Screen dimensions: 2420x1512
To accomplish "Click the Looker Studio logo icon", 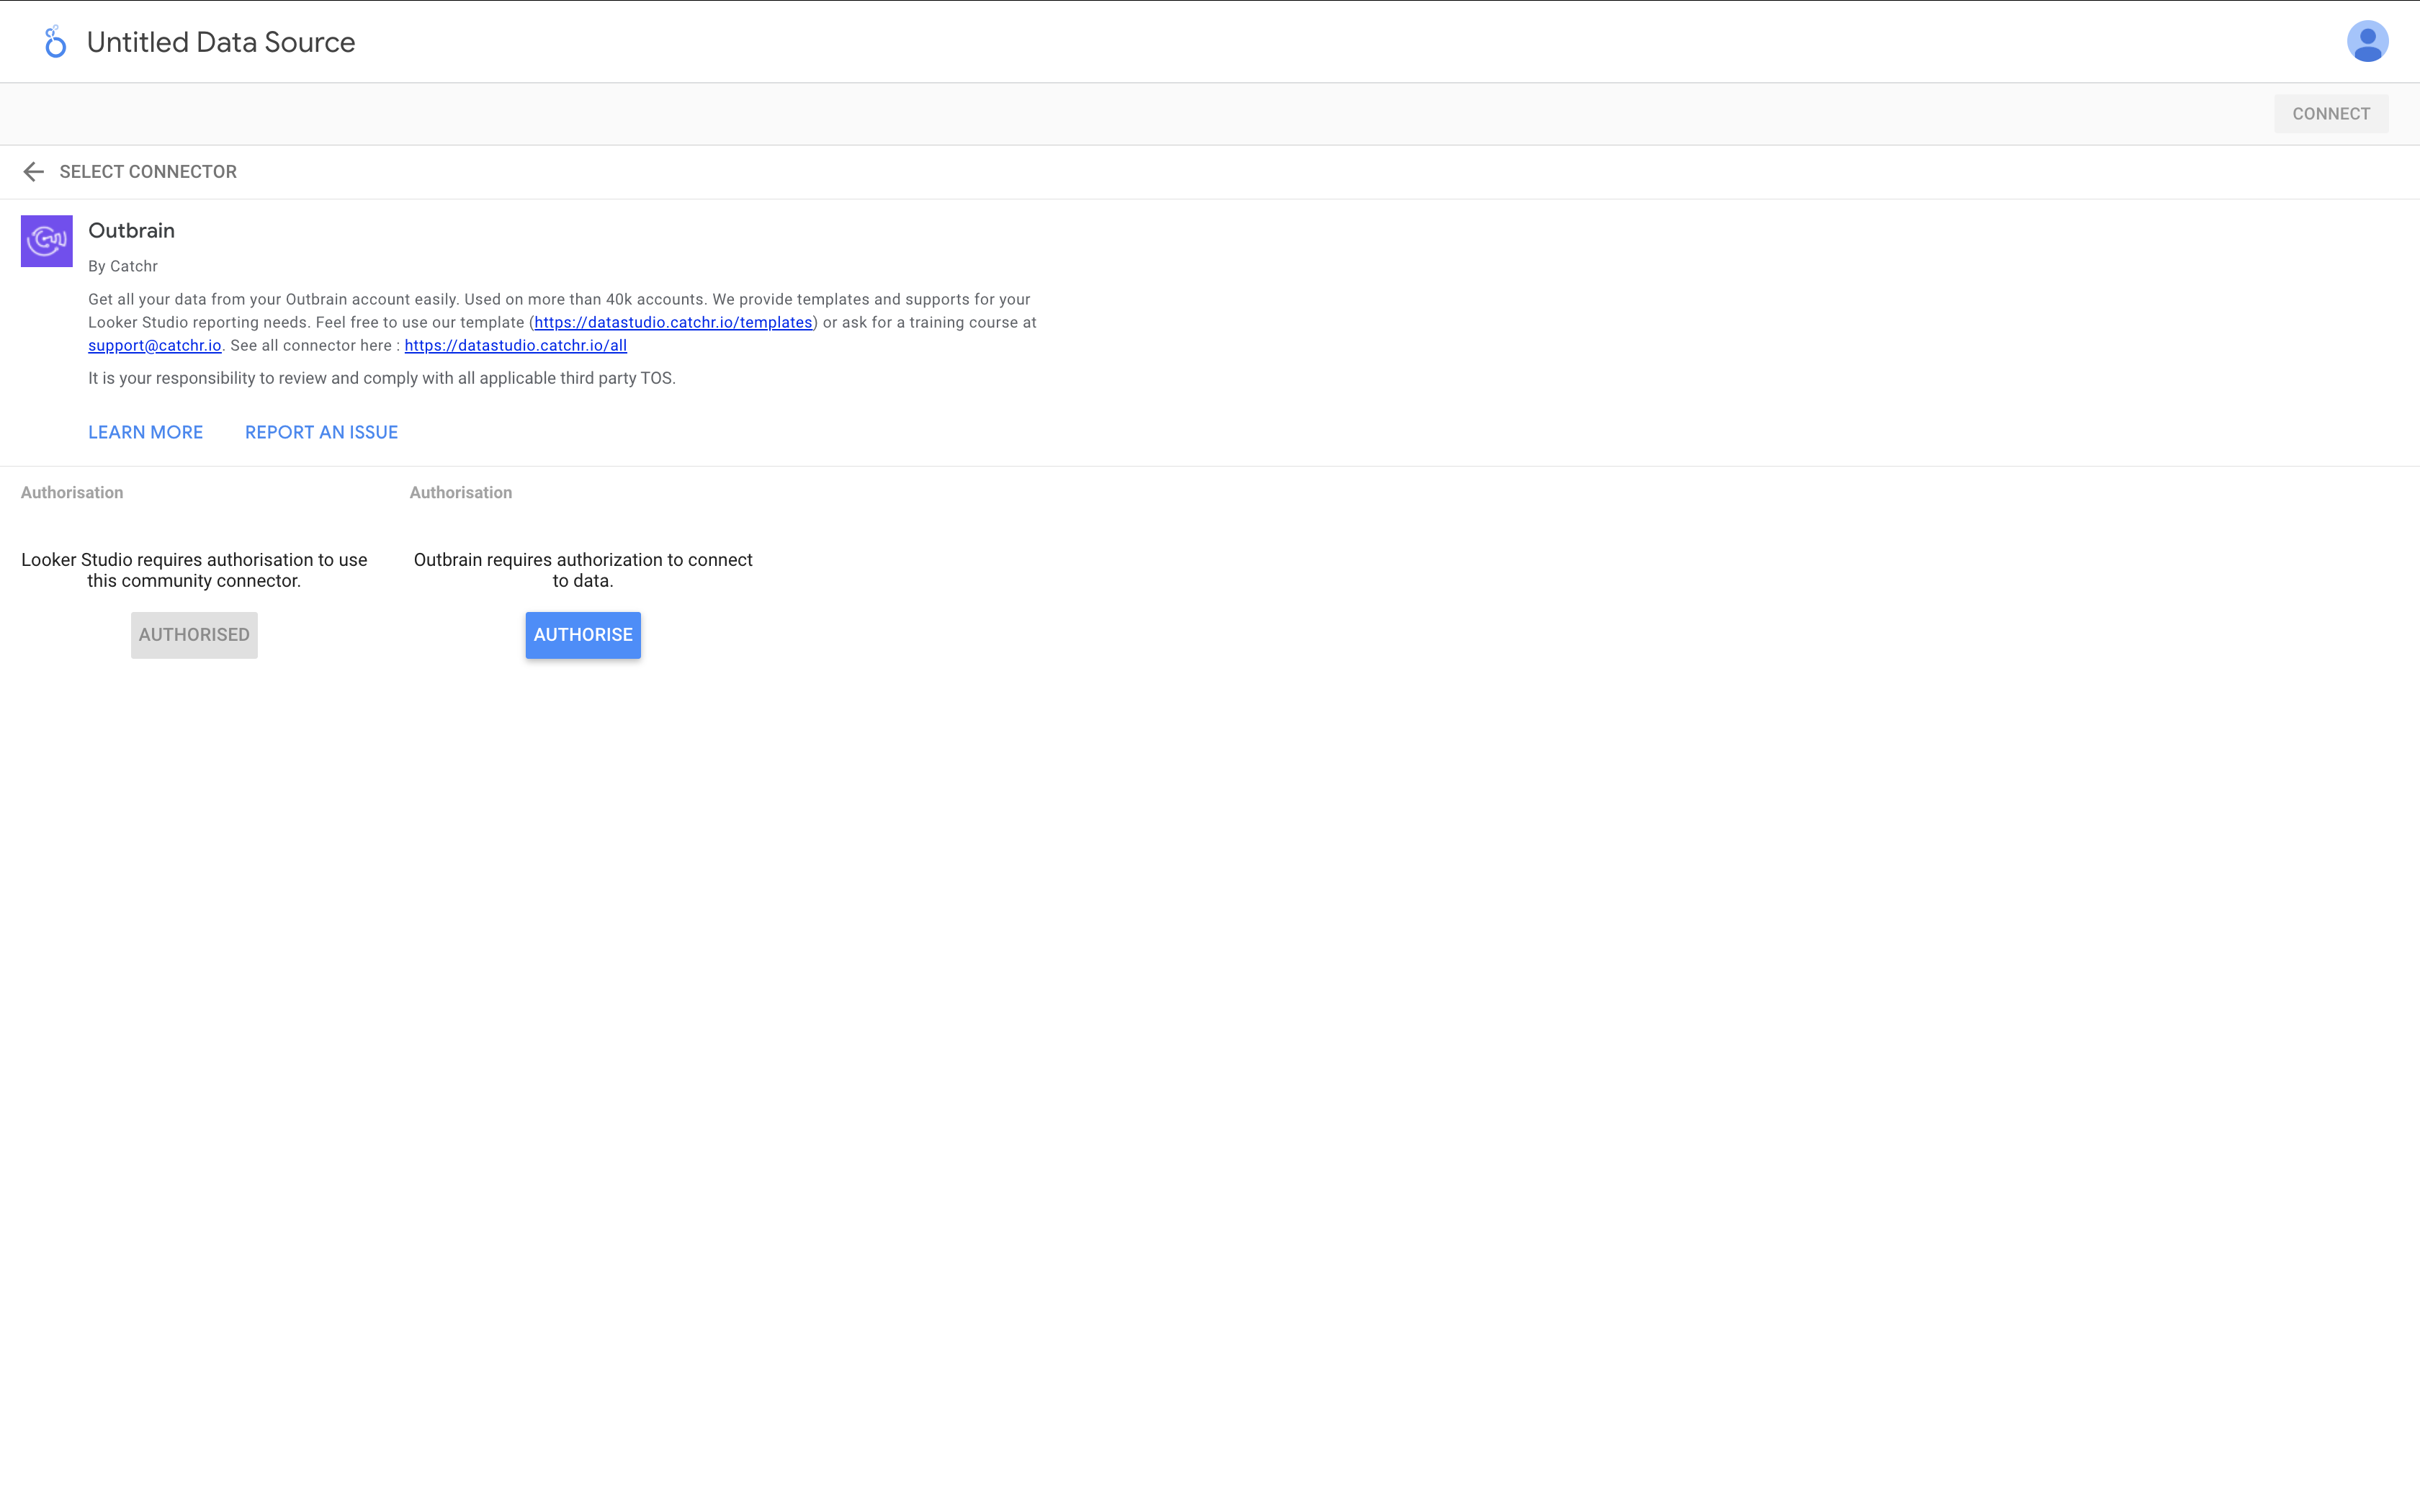I will tap(55, 42).
